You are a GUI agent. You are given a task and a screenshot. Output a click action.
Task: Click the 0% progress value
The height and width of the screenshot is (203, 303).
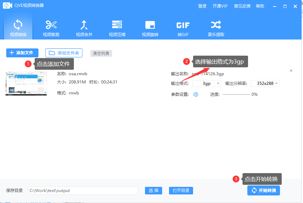pos(255,94)
